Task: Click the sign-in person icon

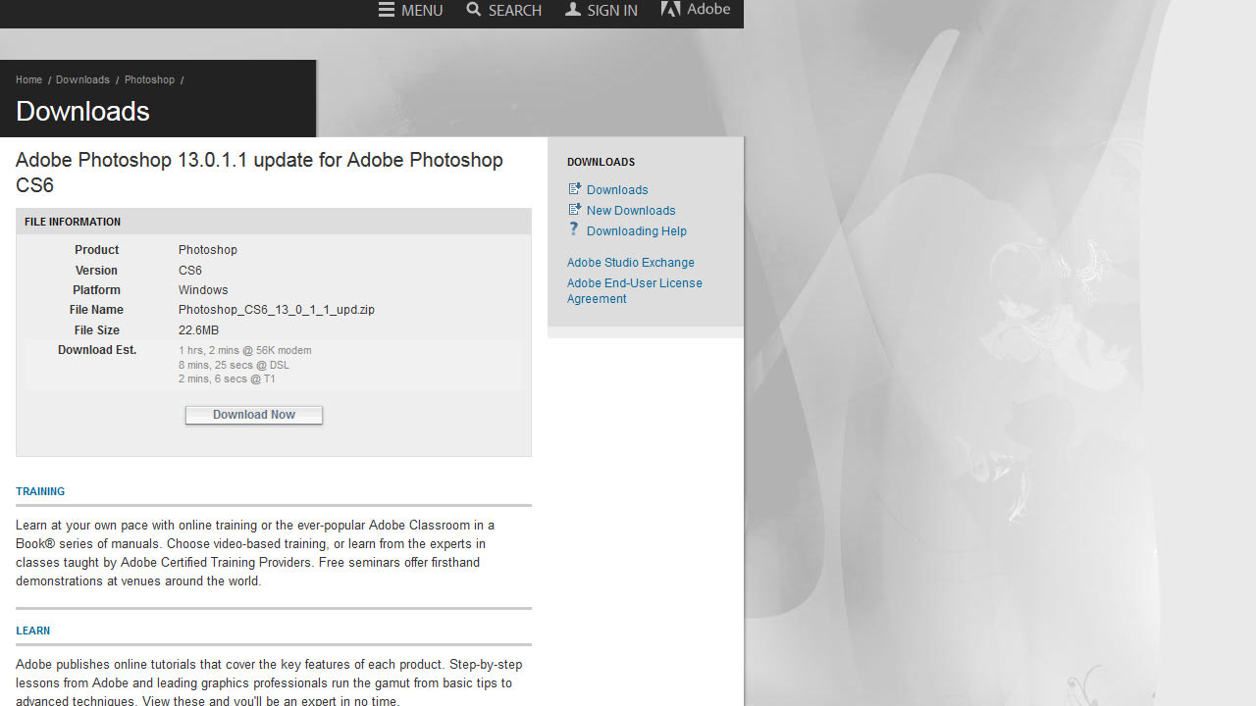Action: tap(573, 10)
